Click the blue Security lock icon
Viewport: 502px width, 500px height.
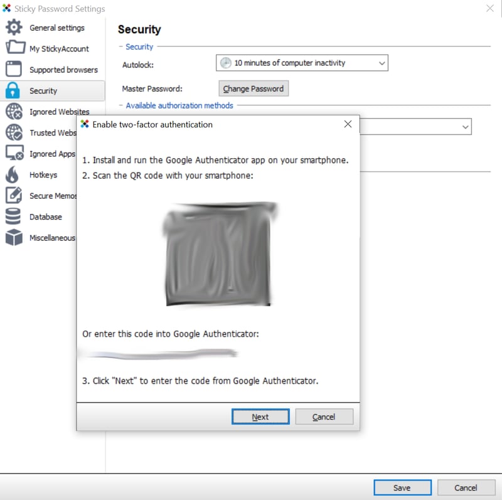[13, 90]
